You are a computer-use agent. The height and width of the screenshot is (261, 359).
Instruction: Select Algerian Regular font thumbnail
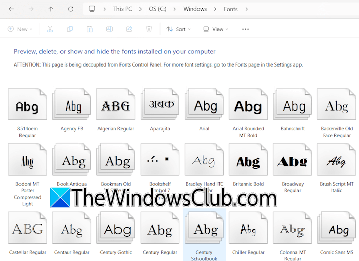click(x=116, y=106)
